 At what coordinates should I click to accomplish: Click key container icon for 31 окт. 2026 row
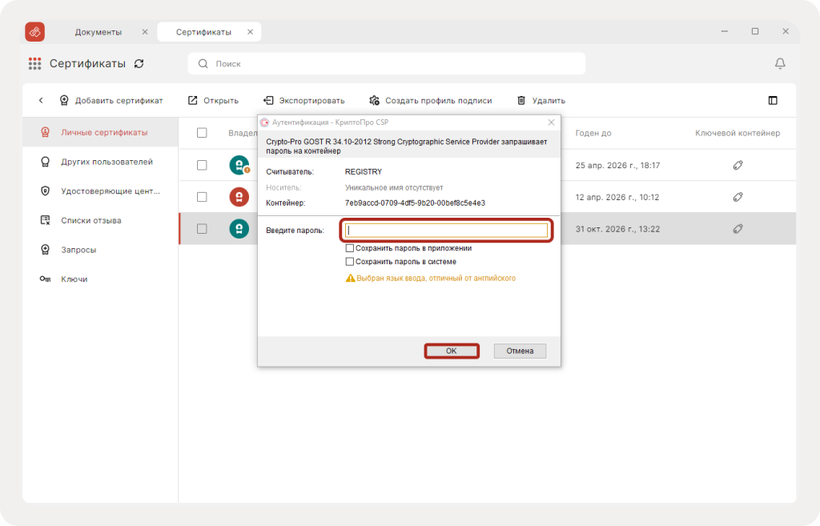(x=738, y=229)
